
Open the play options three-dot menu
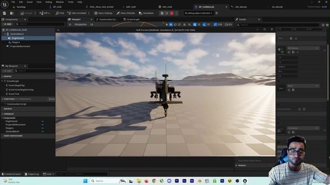(x=177, y=13)
